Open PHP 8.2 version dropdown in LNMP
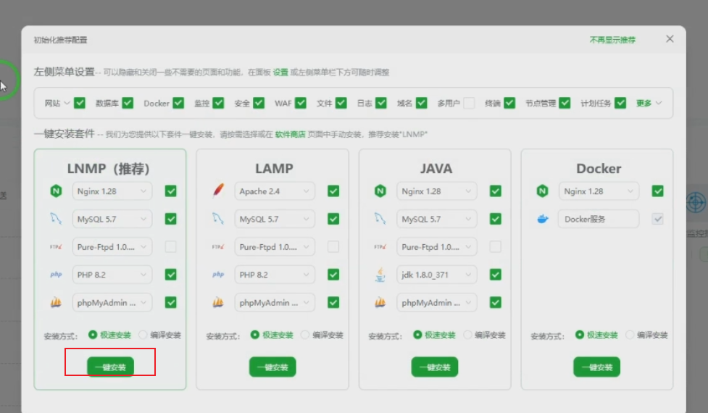708x413 pixels. 112,275
